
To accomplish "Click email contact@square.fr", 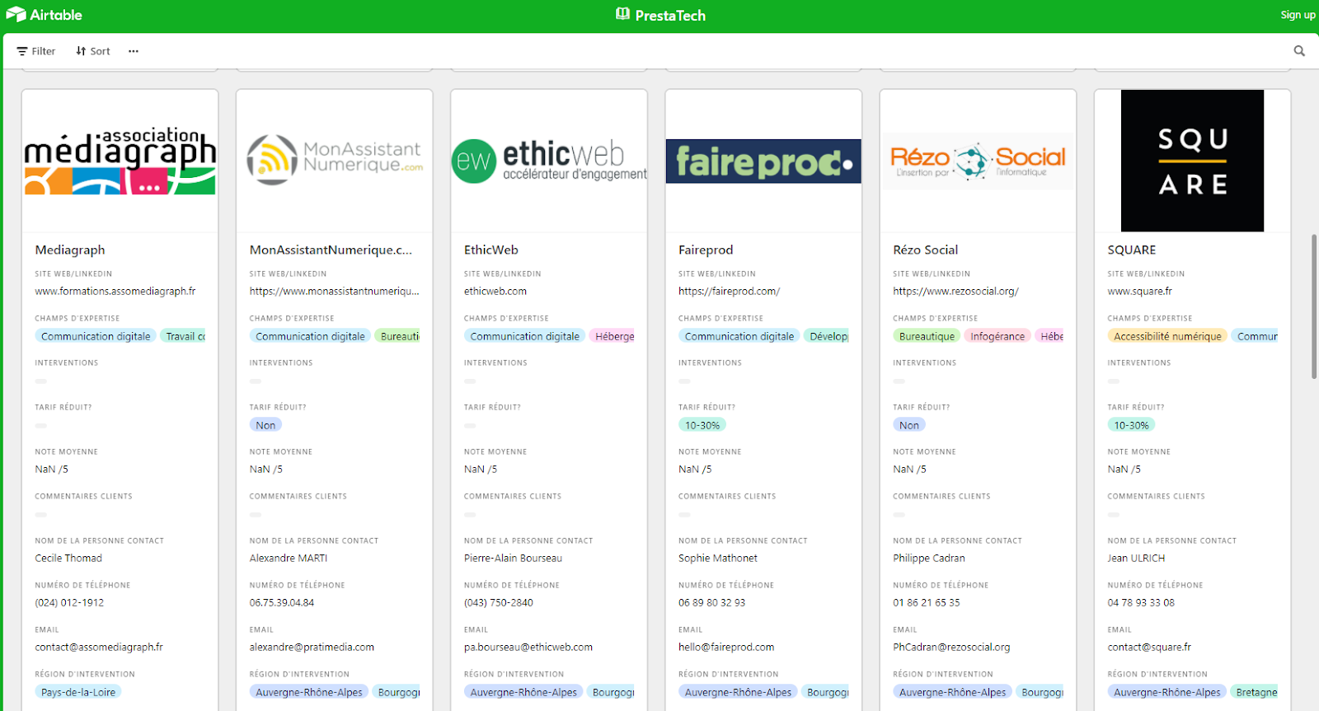I will [1149, 647].
